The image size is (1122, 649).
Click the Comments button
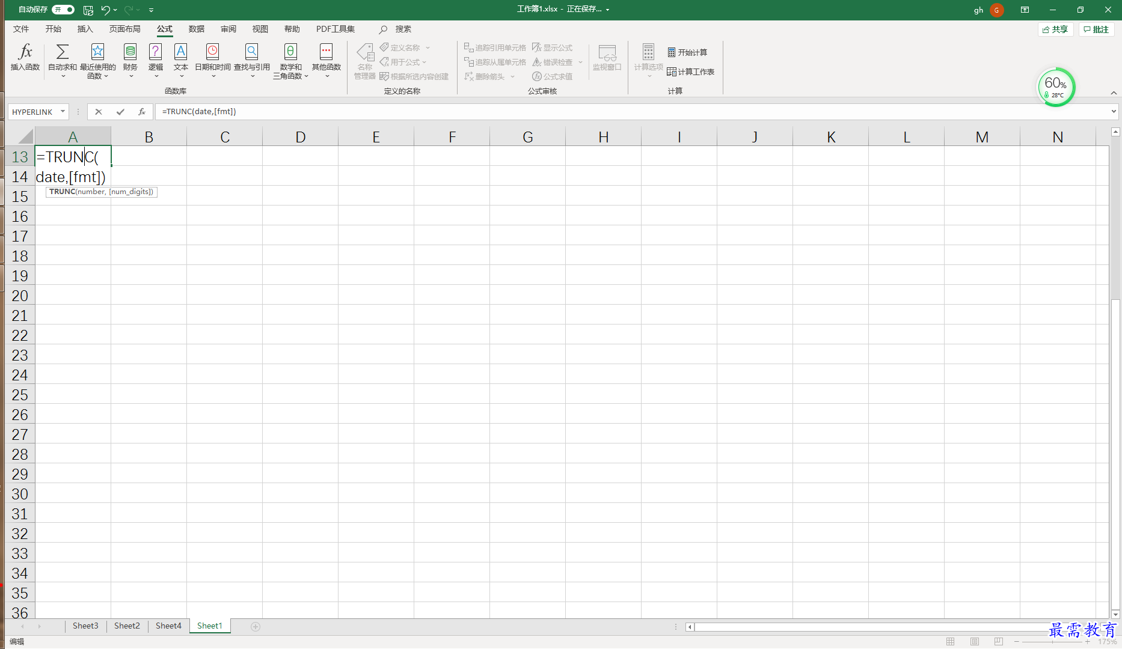1096,29
